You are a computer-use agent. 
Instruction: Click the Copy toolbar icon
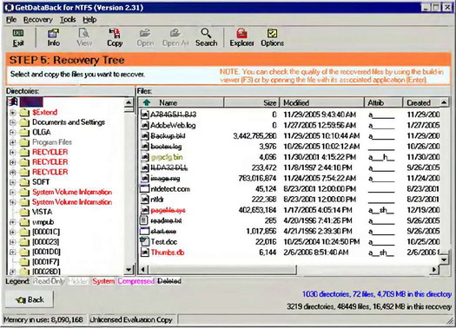point(115,34)
